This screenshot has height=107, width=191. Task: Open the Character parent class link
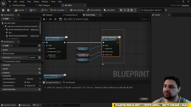pyautogui.click(x=185, y=5)
